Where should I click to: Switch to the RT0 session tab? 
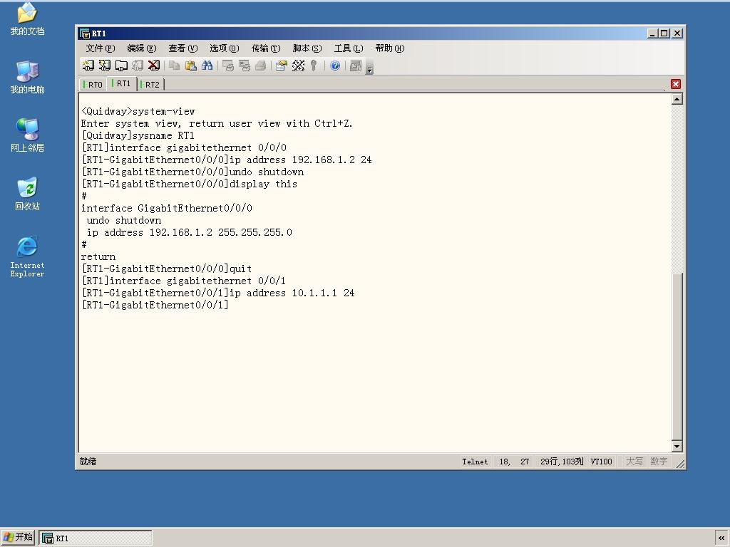tap(93, 85)
